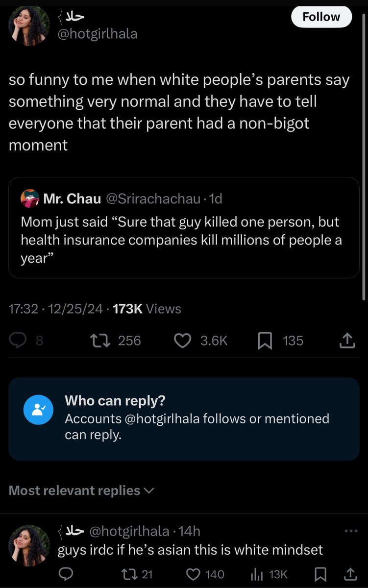
Task: Tap the Follow button
Action: click(x=321, y=17)
